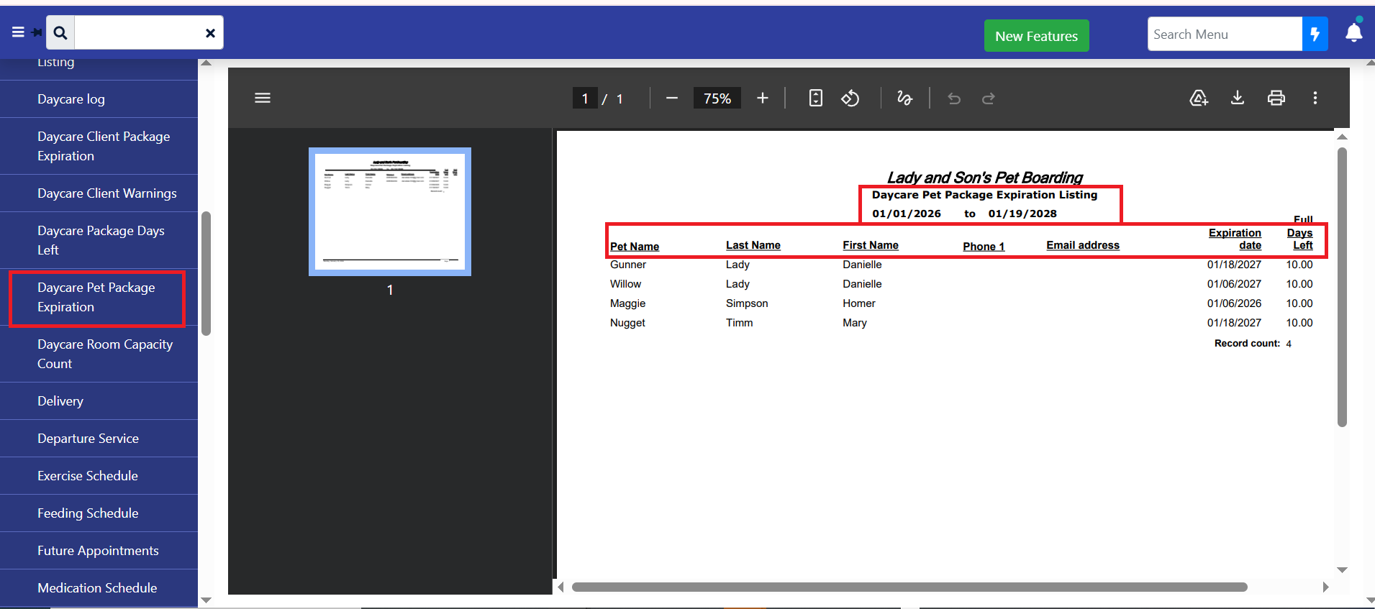Download the PDF report
The width and height of the screenshot is (1375, 609).
tap(1238, 98)
